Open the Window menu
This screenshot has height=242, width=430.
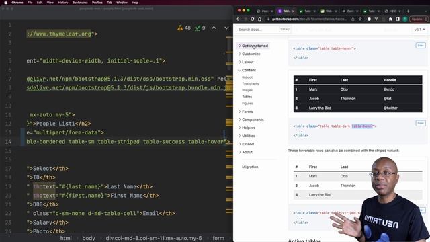click(122, 3)
